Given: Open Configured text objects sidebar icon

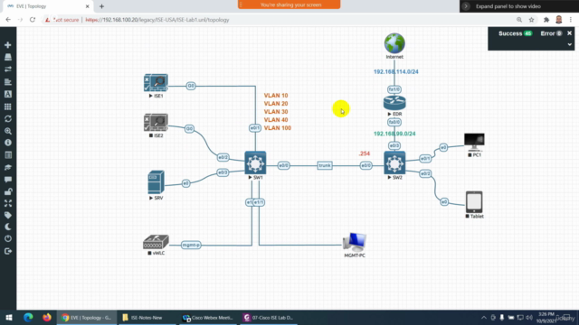Looking at the screenshot, I should pos(8,94).
